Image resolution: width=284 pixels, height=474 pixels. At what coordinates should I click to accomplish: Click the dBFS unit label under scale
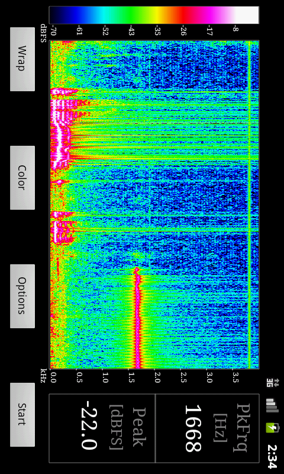point(44,33)
